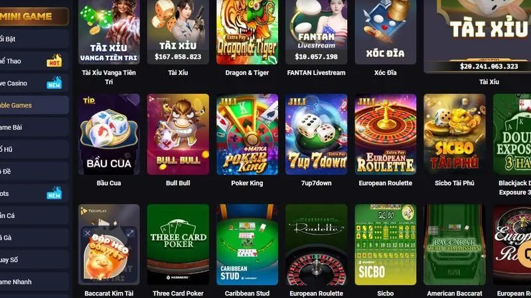Expand the floating popup with arrows icon

click(x=130, y=233)
